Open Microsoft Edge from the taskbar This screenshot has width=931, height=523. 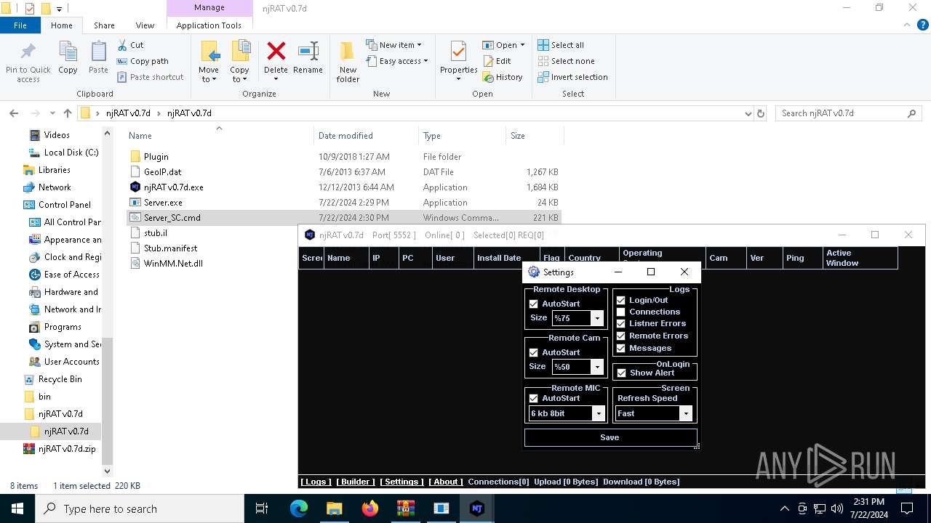click(299, 508)
